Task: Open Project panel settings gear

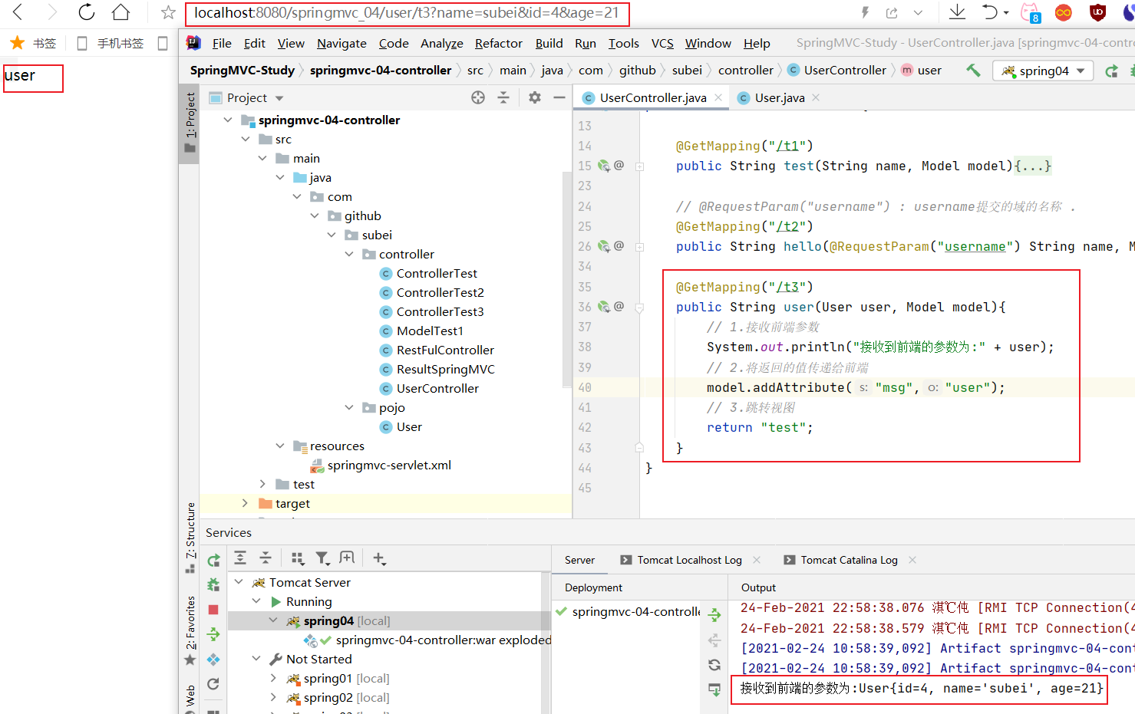Action: [x=535, y=97]
